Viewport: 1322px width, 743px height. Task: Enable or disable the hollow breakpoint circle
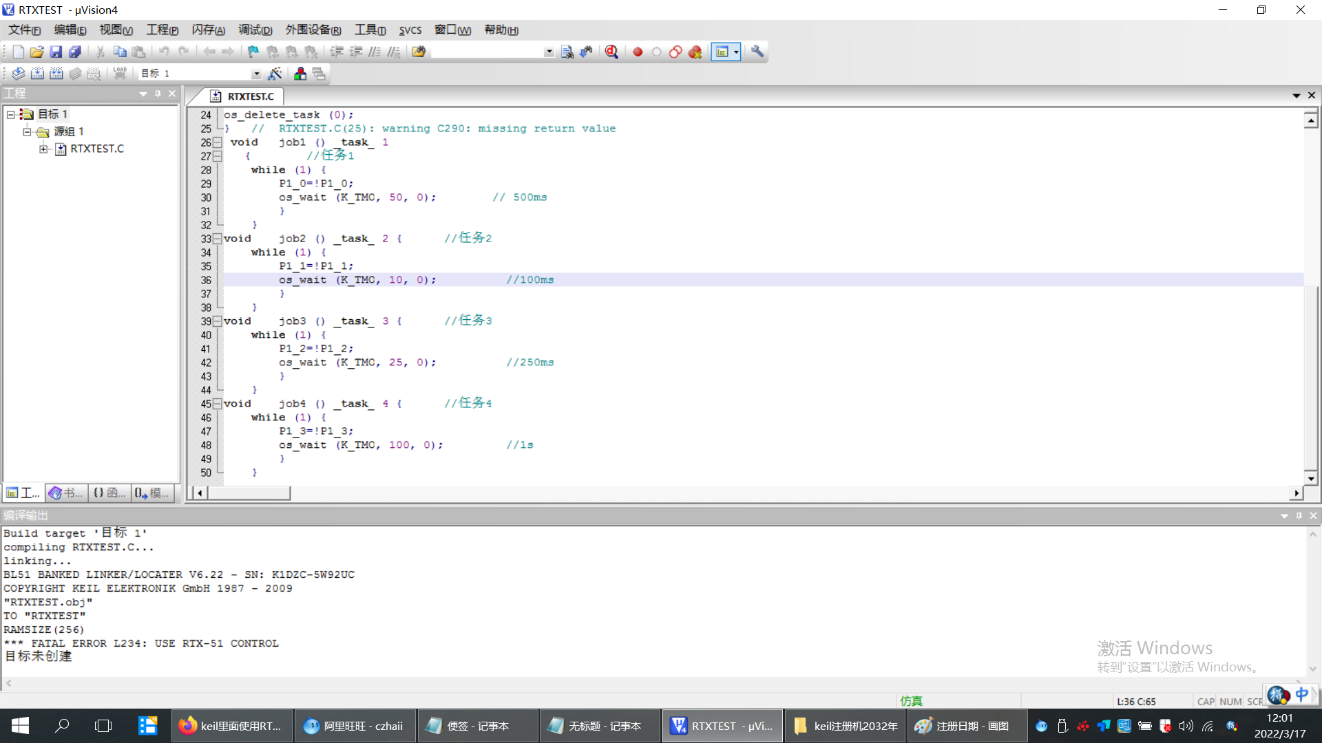(657, 52)
